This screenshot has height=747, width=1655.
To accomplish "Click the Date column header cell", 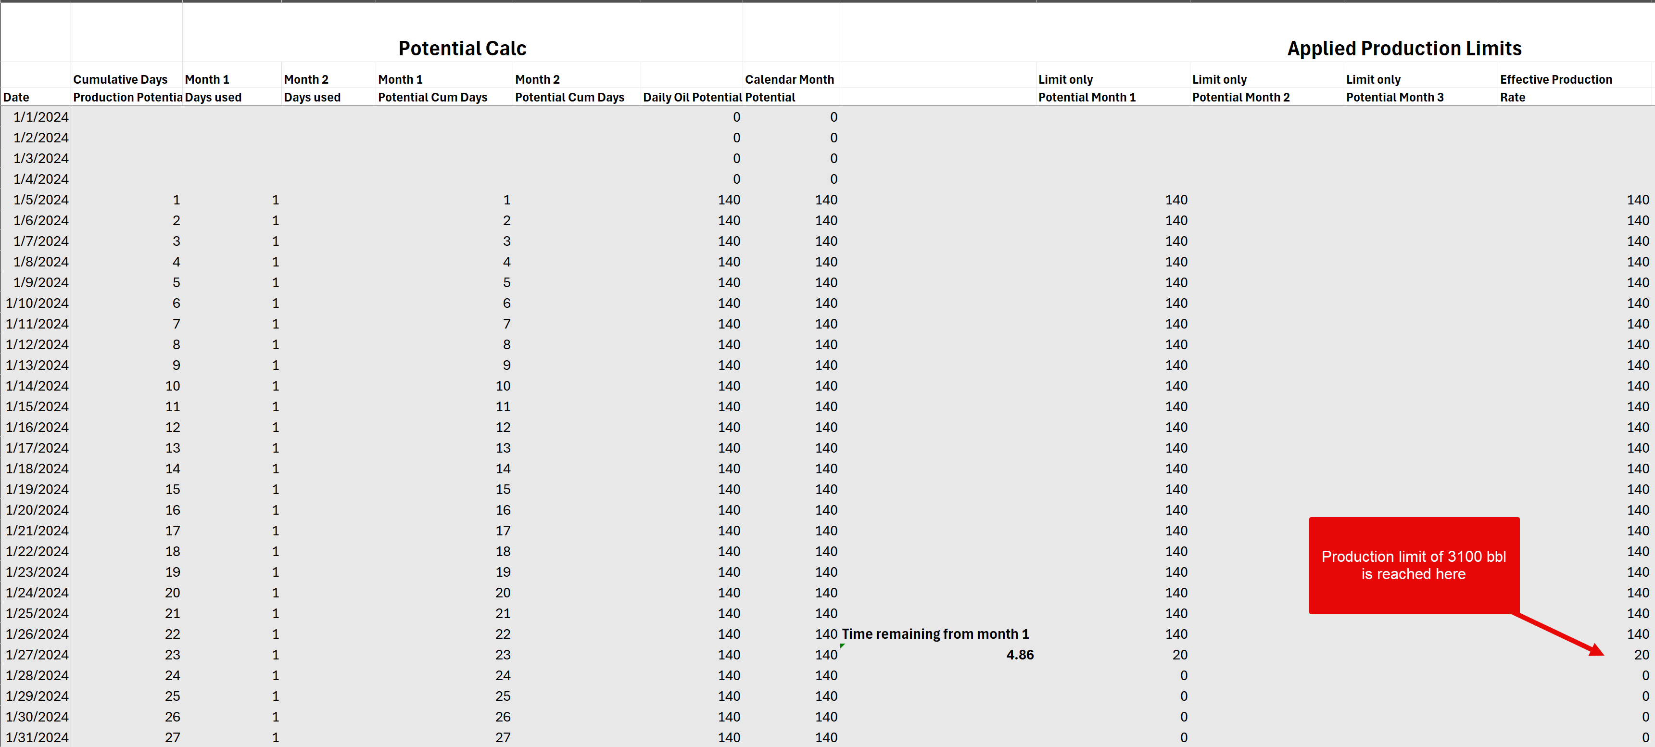I will coord(17,97).
